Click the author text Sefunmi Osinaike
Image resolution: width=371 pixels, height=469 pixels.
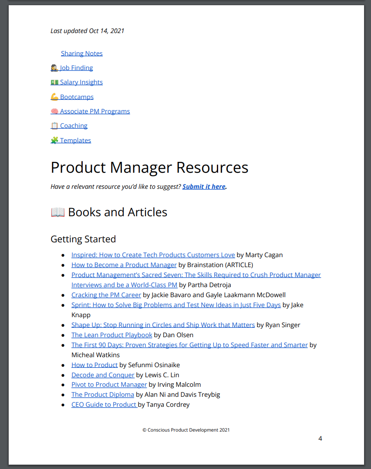(154, 365)
